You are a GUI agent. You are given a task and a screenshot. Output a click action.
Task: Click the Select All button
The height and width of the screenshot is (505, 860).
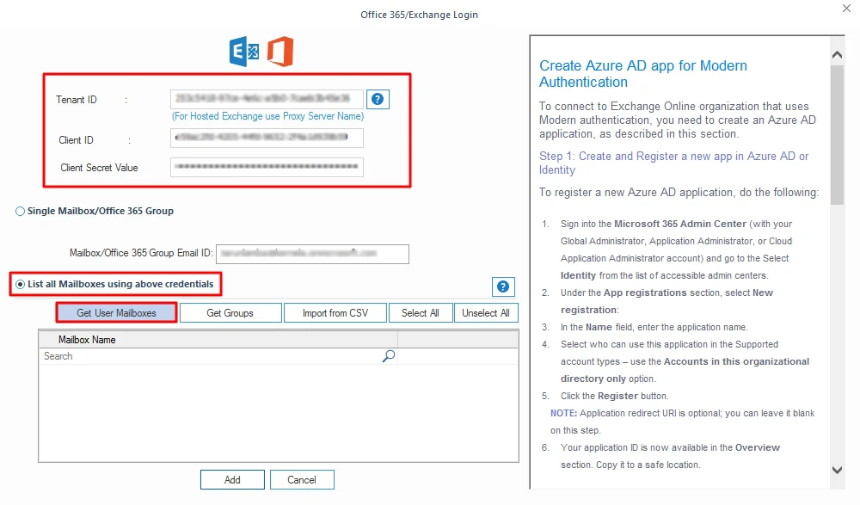tap(421, 313)
